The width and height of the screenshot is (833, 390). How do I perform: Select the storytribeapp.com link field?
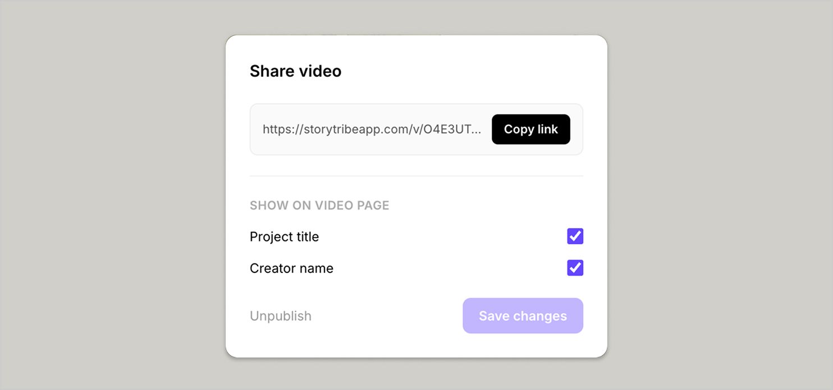[x=372, y=129]
